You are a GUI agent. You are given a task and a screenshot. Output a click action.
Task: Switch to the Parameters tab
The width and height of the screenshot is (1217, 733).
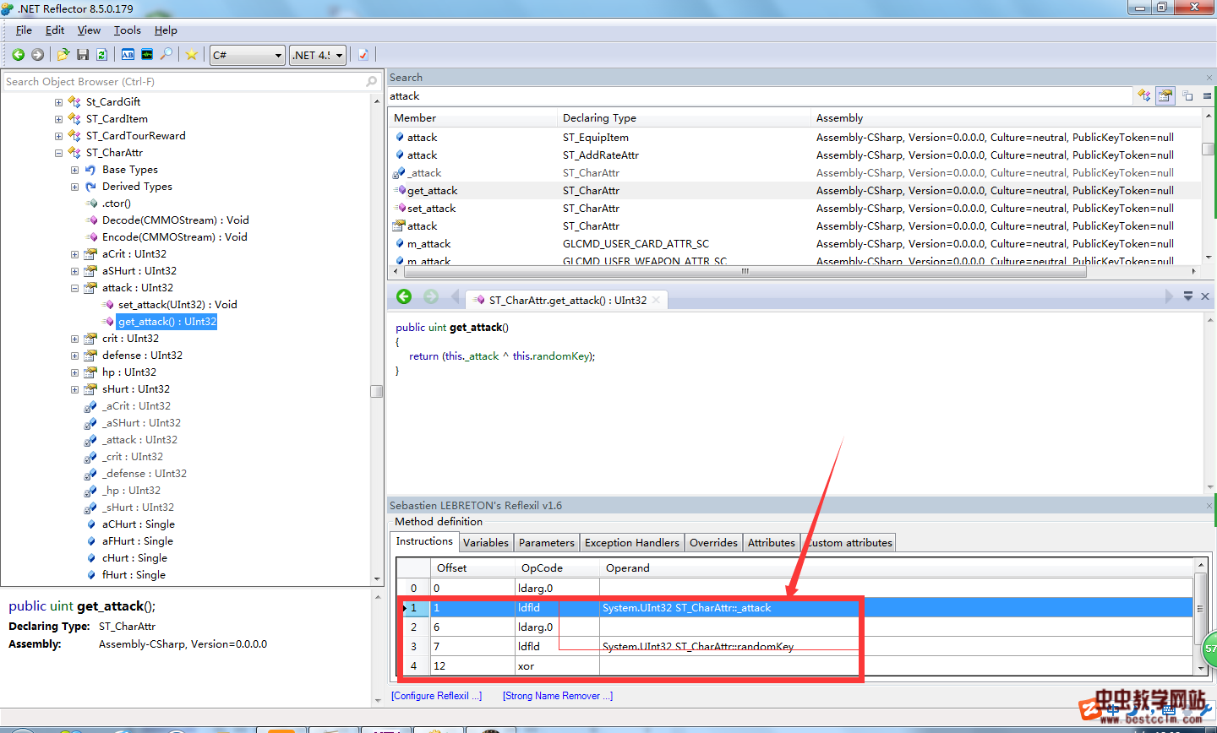[547, 543]
